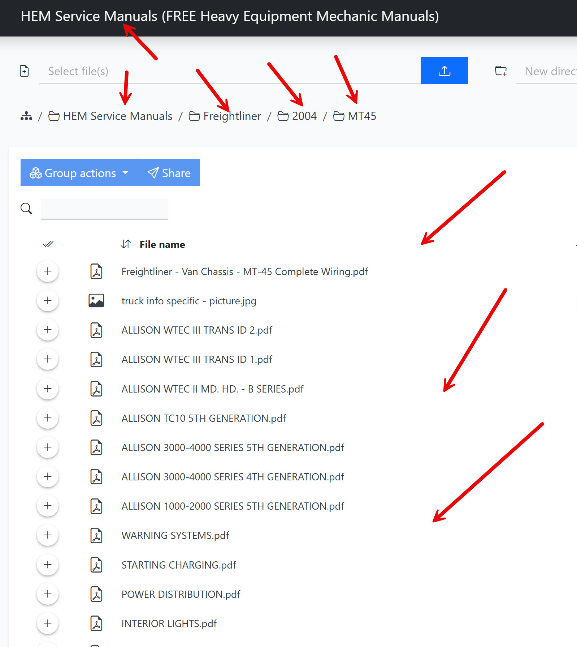
Task: Expand plus for POWER DISTRIBUTION.pdf
Action: [48, 594]
